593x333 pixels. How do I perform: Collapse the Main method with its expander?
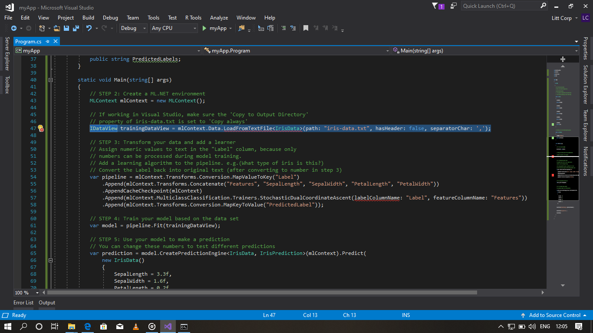point(50,80)
